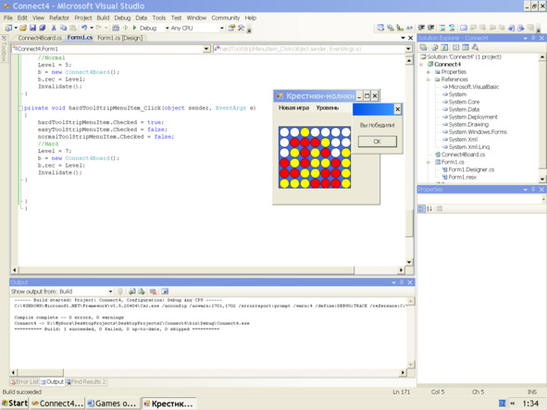Open the file with the folder icon

[x=23, y=28]
